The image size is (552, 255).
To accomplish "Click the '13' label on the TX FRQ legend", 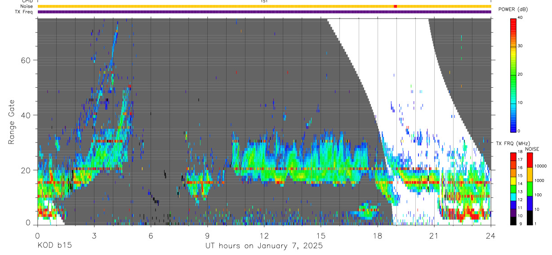I will (x=521, y=192).
